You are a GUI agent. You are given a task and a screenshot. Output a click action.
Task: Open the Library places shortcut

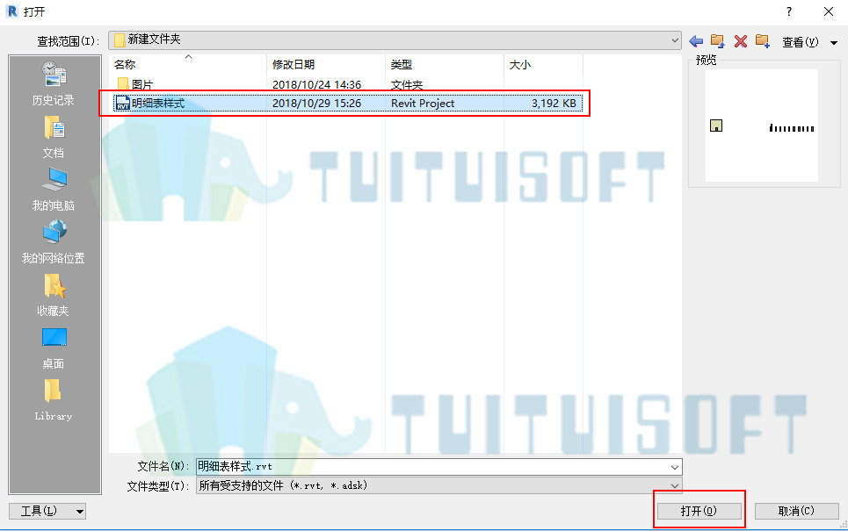pyautogui.click(x=53, y=399)
